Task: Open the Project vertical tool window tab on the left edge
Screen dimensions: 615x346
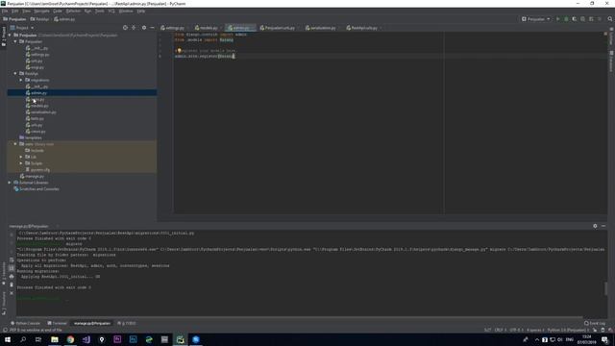Action: point(4,37)
